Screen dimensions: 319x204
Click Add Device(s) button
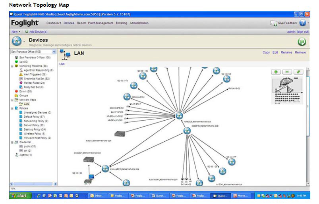tap(36, 32)
